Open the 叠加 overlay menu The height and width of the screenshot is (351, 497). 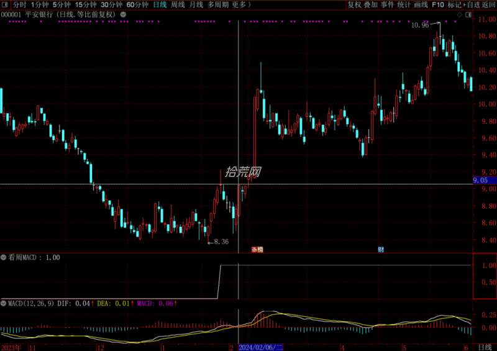(x=371, y=5)
